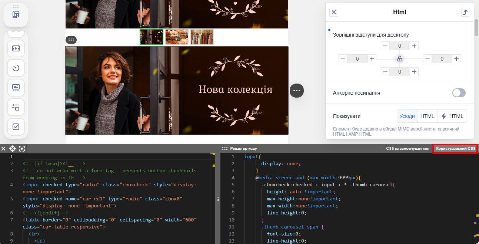Enable the Анкорне посилання switch

coord(459,93)
